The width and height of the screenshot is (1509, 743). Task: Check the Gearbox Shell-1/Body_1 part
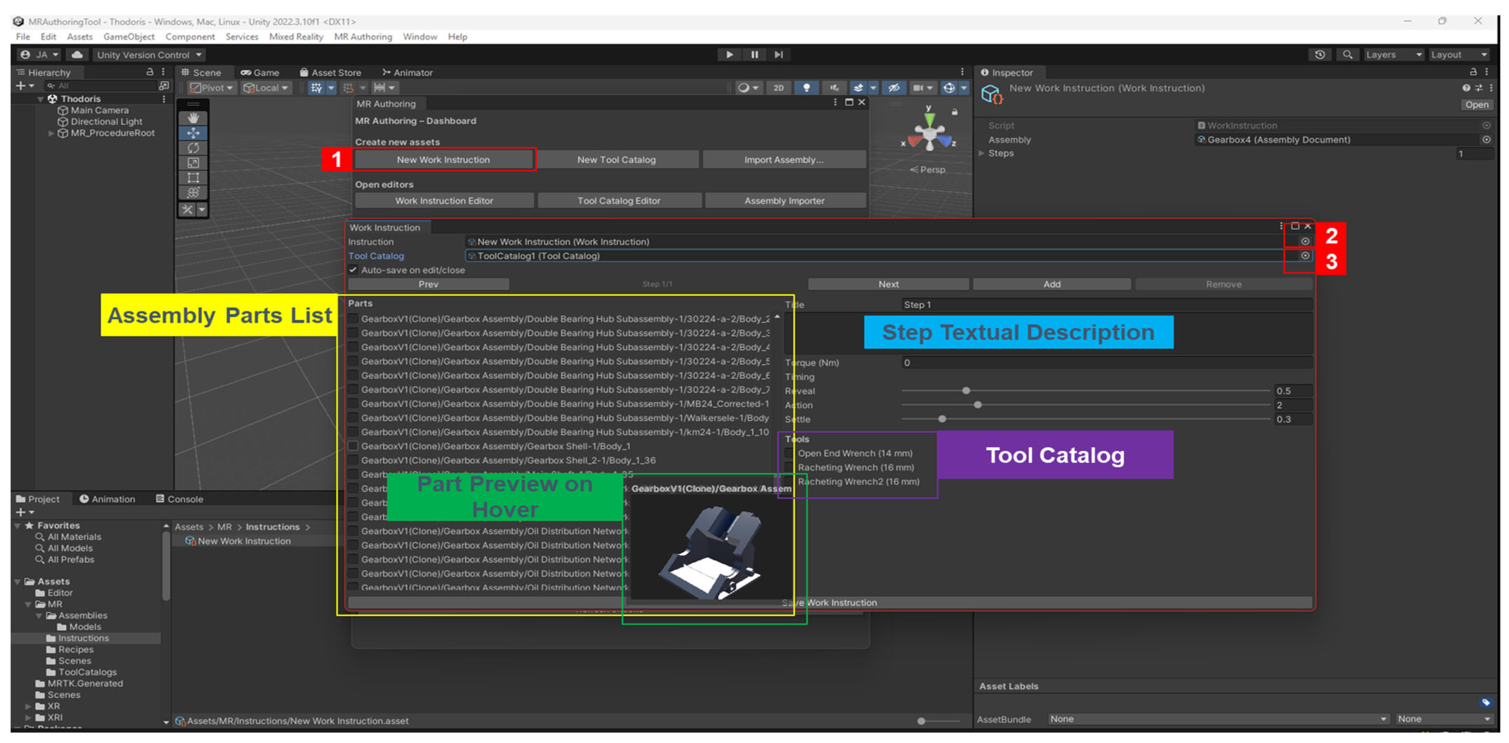353,446
